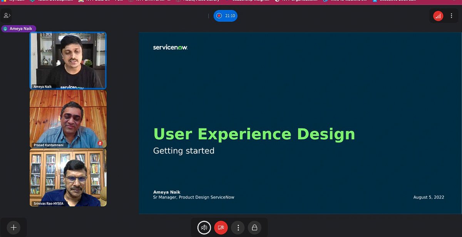
Task: Click the Ameya Naik name label on video
Action: (43, 87)
